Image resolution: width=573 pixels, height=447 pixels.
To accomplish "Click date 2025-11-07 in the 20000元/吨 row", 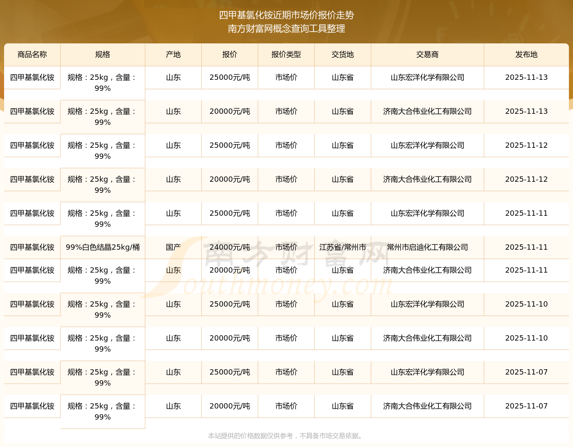I will coord(526,406).
